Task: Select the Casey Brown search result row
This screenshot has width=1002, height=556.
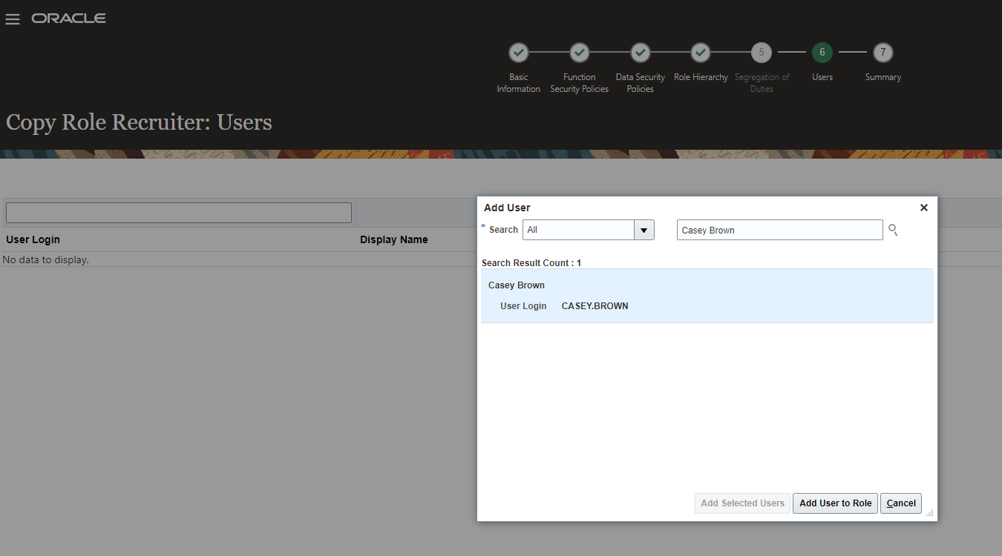Action: pos(707,295)
